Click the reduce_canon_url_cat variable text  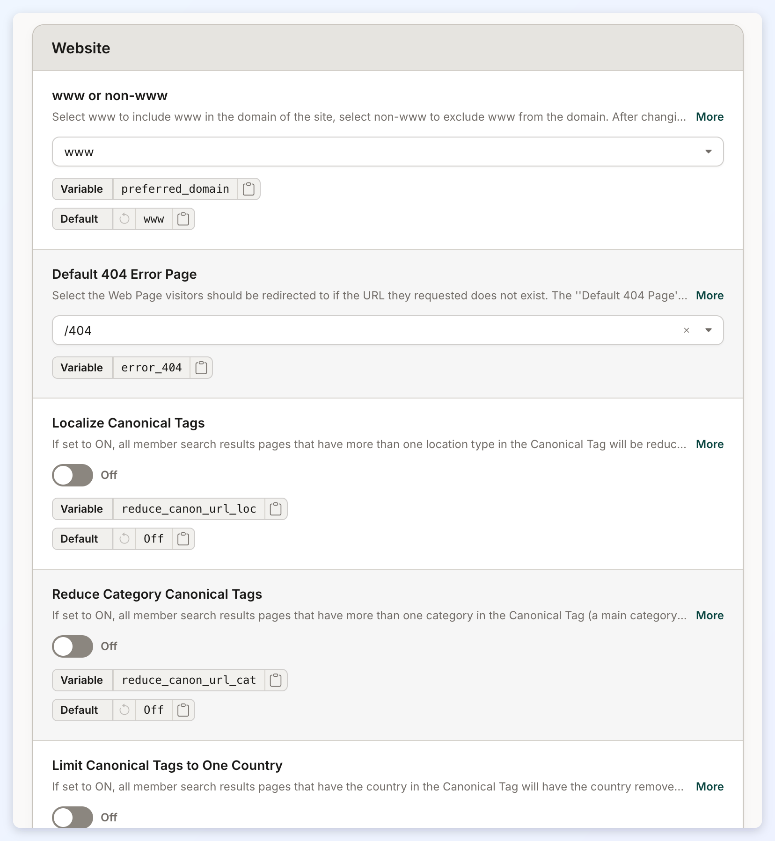point(189,680)
